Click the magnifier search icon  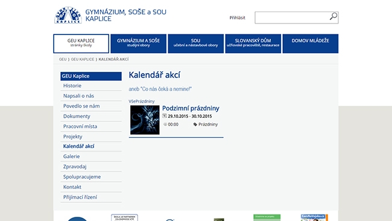(x=334, y=16)
